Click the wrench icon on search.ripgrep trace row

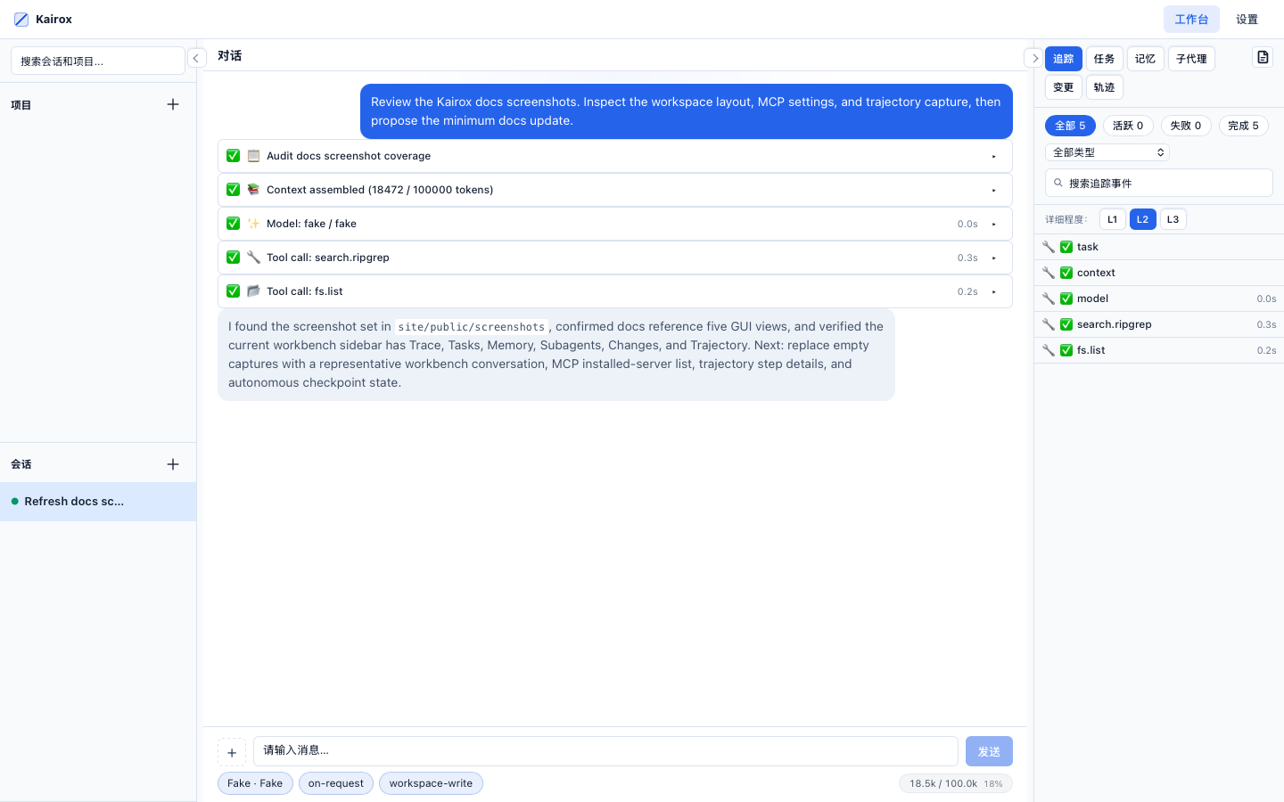(x=1049, y=324)
